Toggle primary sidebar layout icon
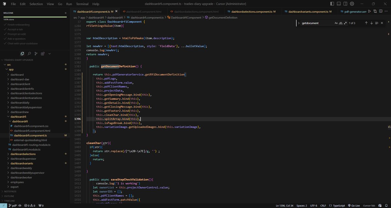 [332, 4]
